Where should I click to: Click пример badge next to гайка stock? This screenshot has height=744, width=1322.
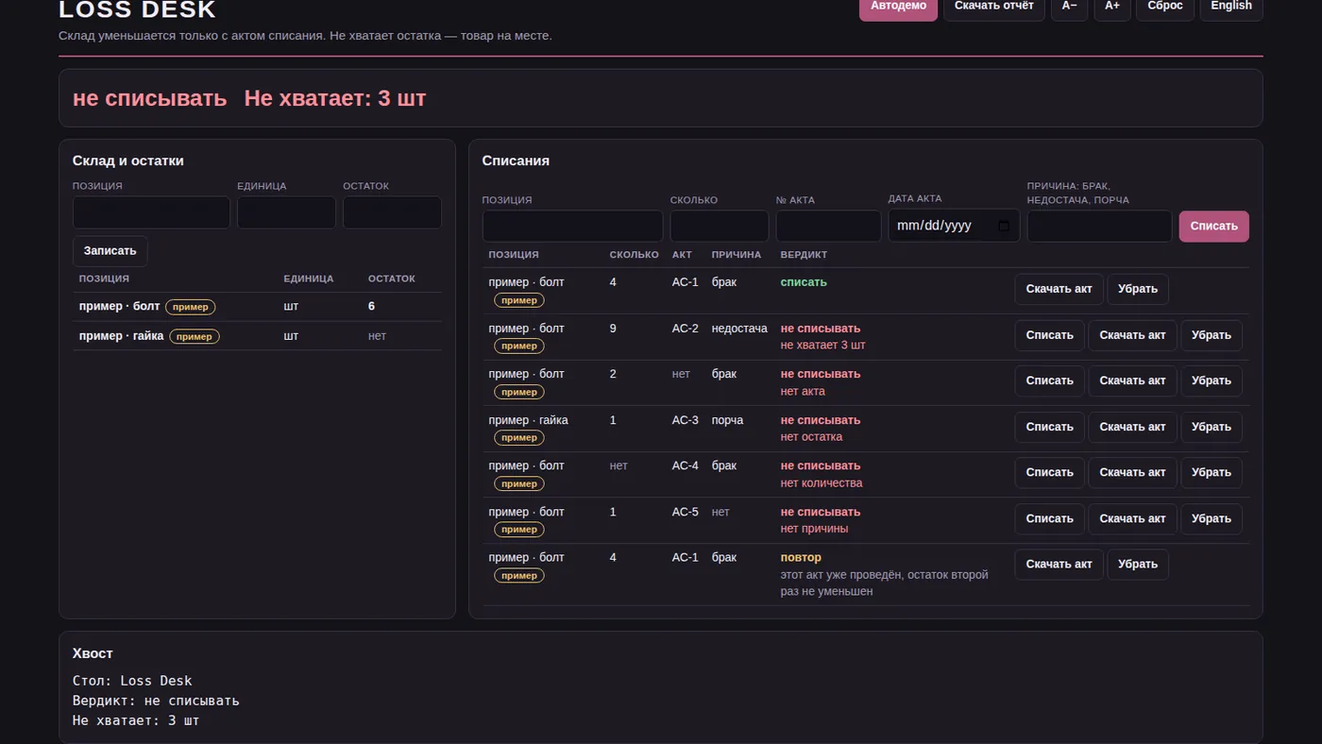point(195,336)
